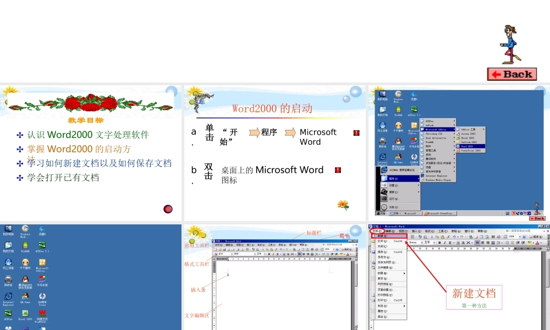Image resolution: width=550 pixels, height=330 pixels.
Task: Toggle Underline button in Word formatting toolbar
Action: 450,243
